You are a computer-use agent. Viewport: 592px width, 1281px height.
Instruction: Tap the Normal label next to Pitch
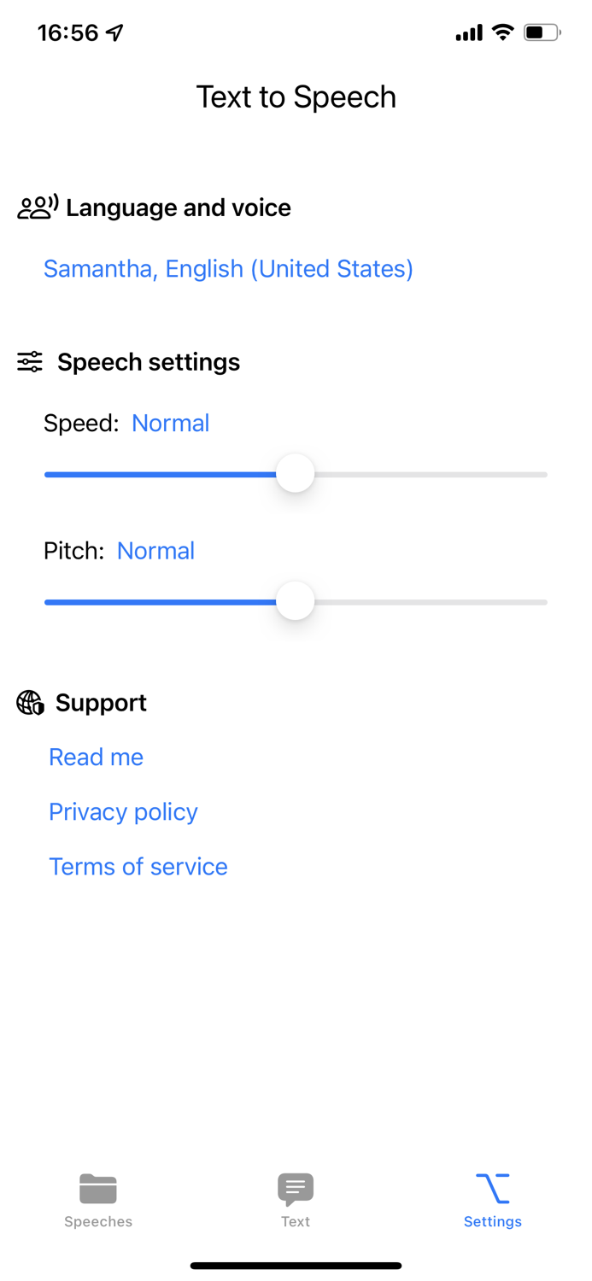click(x=155, y=551)
